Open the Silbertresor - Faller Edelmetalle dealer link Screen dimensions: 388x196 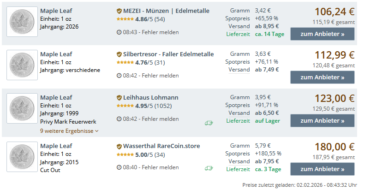click(x=168, y=54)
